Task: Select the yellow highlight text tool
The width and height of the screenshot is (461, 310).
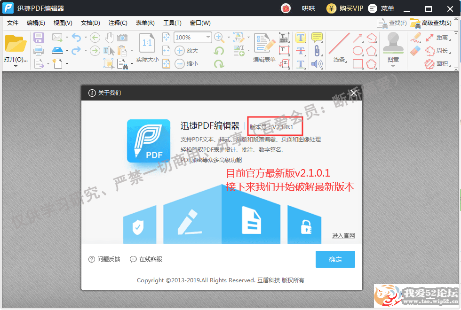Action: click(x=301, y=38)
